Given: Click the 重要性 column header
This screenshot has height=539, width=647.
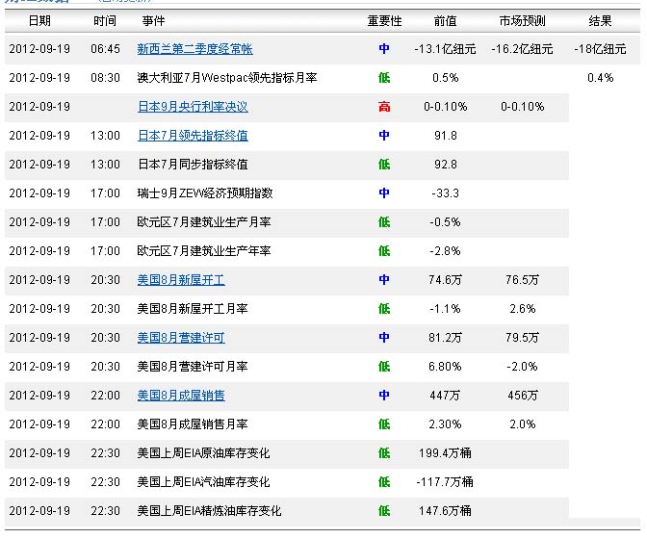Looking at the screenshot, I should click(x=384, y=20).
